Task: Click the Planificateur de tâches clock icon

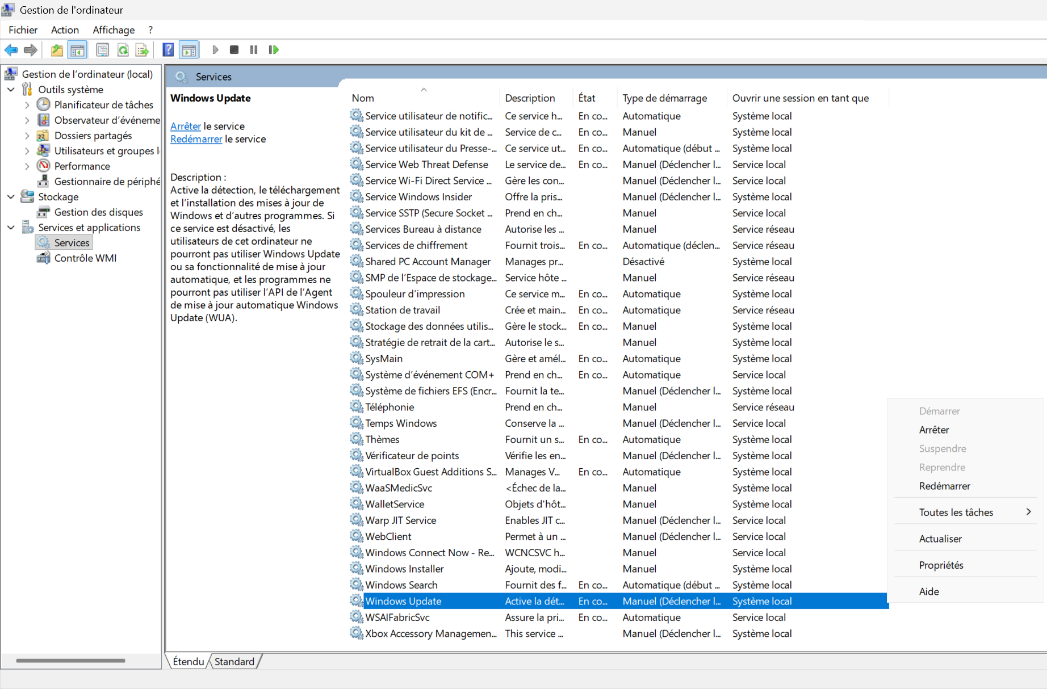Action: point(44,104)
